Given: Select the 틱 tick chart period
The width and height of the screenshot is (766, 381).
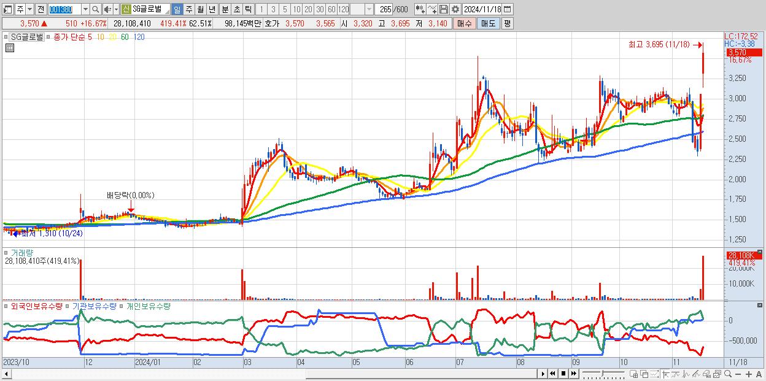Looking at the screenshot, I should pyautogui.click(x=248, y=9).
